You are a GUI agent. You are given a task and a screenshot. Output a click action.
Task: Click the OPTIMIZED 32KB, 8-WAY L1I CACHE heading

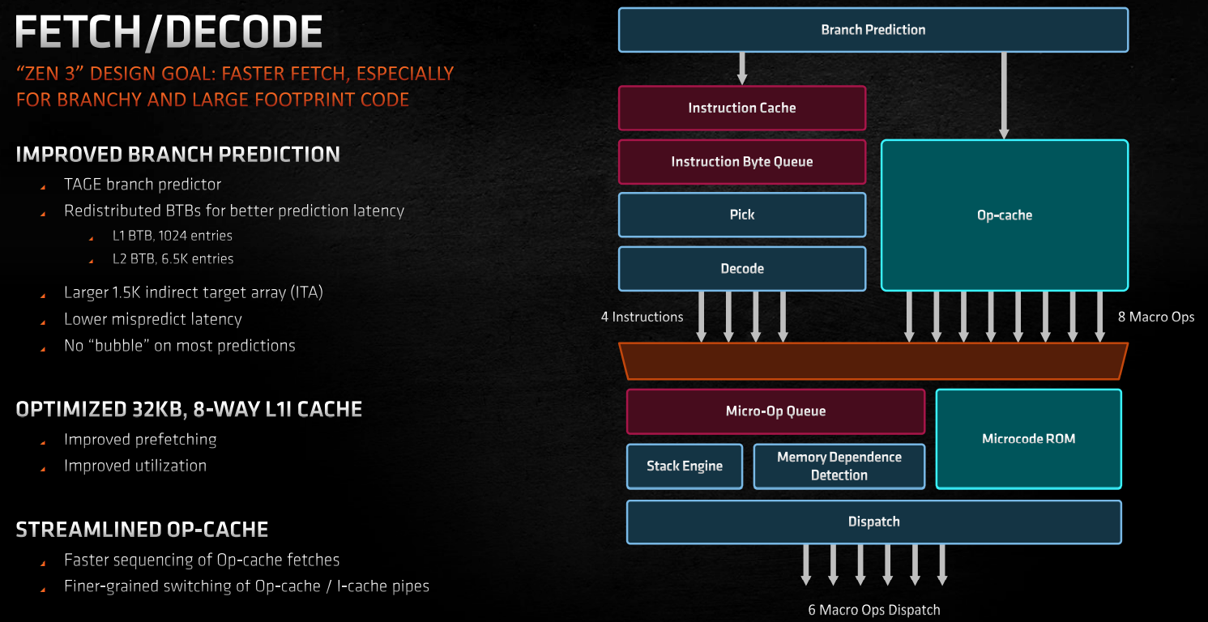click(189, 409)
